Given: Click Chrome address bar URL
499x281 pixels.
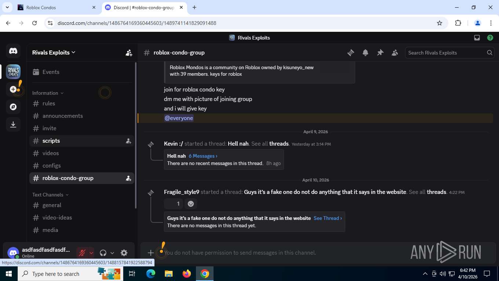Looking at the screenshot, I should click(137, 23).
